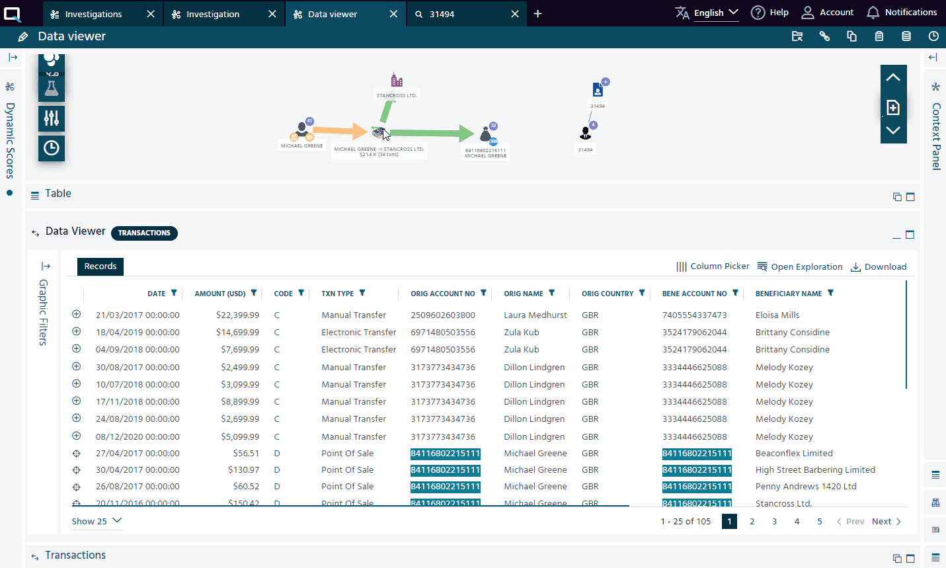This screenshot has height=568, width=946.
Task: Switch to the Investigations tab
Action: coord(93,13)
